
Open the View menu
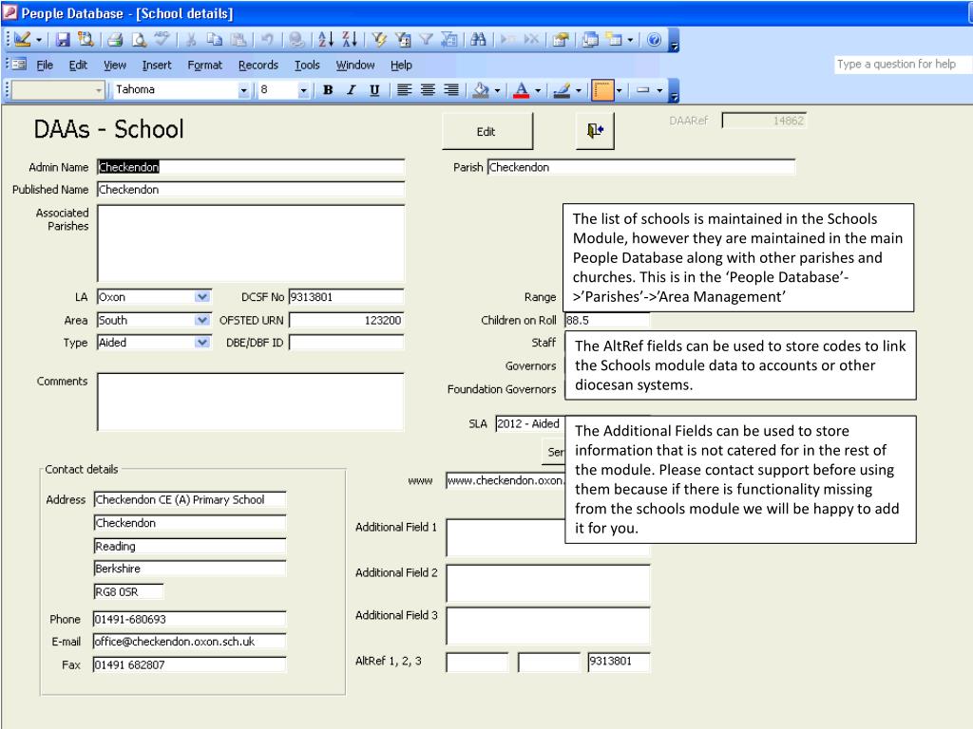point(115,65)
